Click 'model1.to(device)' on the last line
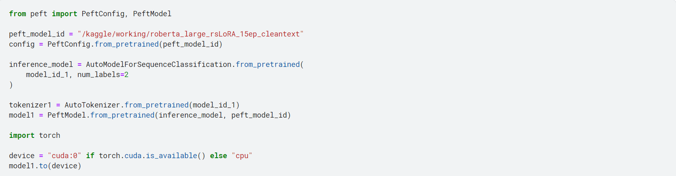Image resolution: width=676 pixels, height=176 pixels. point(45,166)
